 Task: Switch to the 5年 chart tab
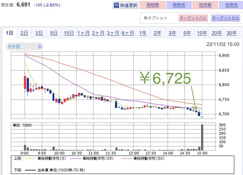187,33
